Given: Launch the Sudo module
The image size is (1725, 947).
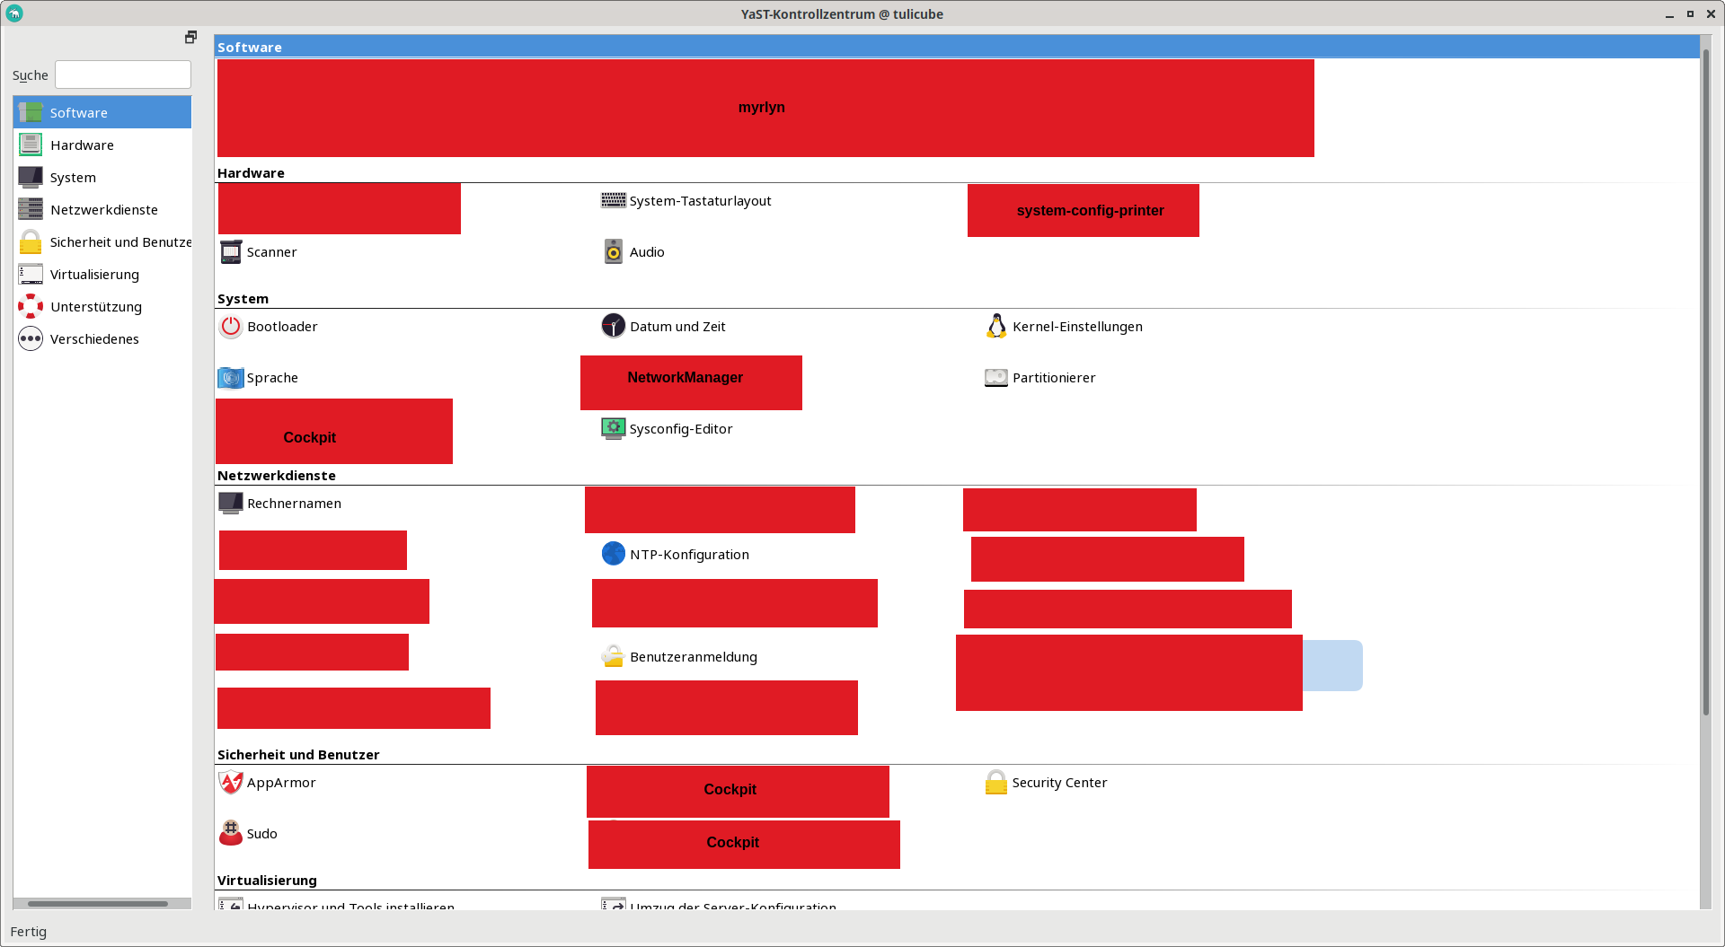Looking at the screenshot, I should point(249,834).
